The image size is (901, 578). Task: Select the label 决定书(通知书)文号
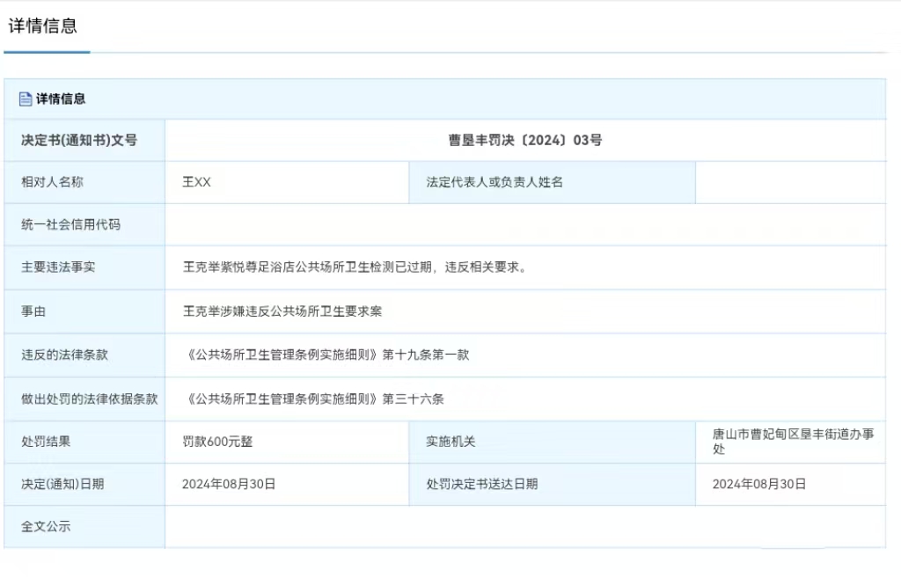pos(79,140)
